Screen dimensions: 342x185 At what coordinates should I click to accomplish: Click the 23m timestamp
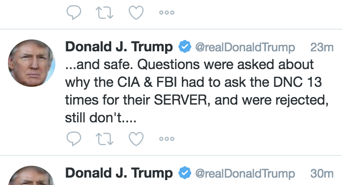point(322,47)
